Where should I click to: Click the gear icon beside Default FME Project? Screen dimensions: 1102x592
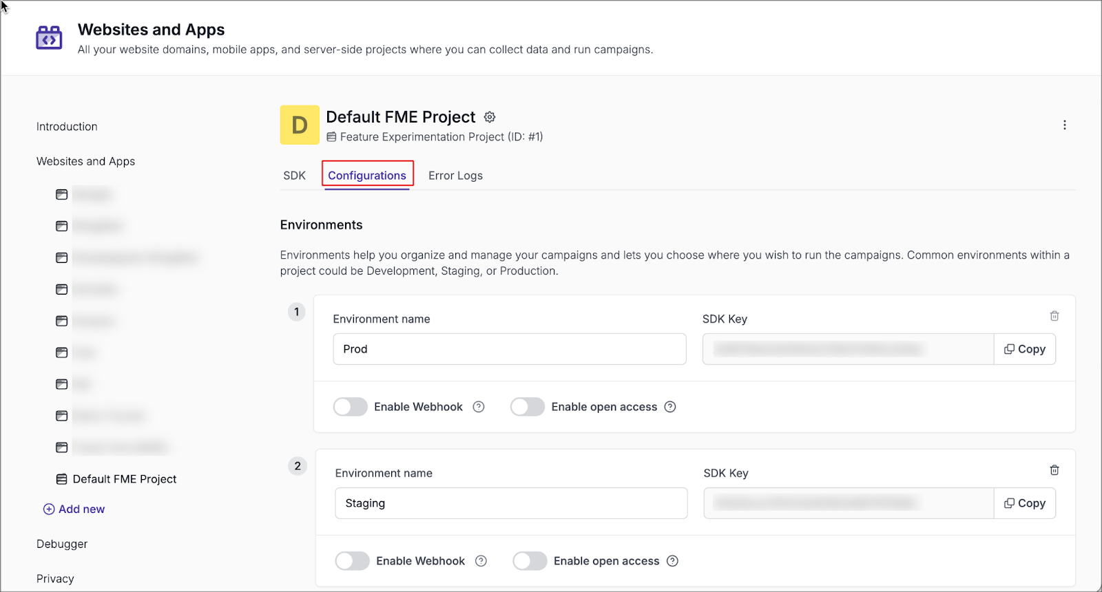tap(490, 117)
